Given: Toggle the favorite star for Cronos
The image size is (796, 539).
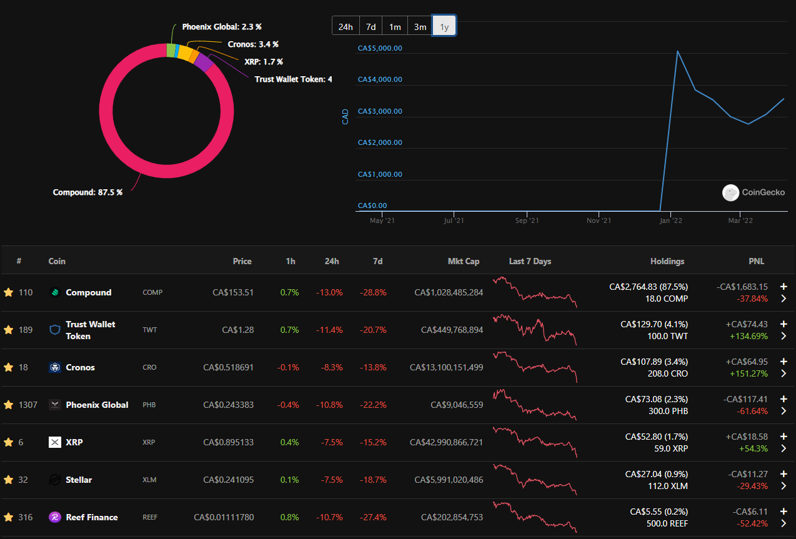Looking at the screenshot, I should pos(9,367).
